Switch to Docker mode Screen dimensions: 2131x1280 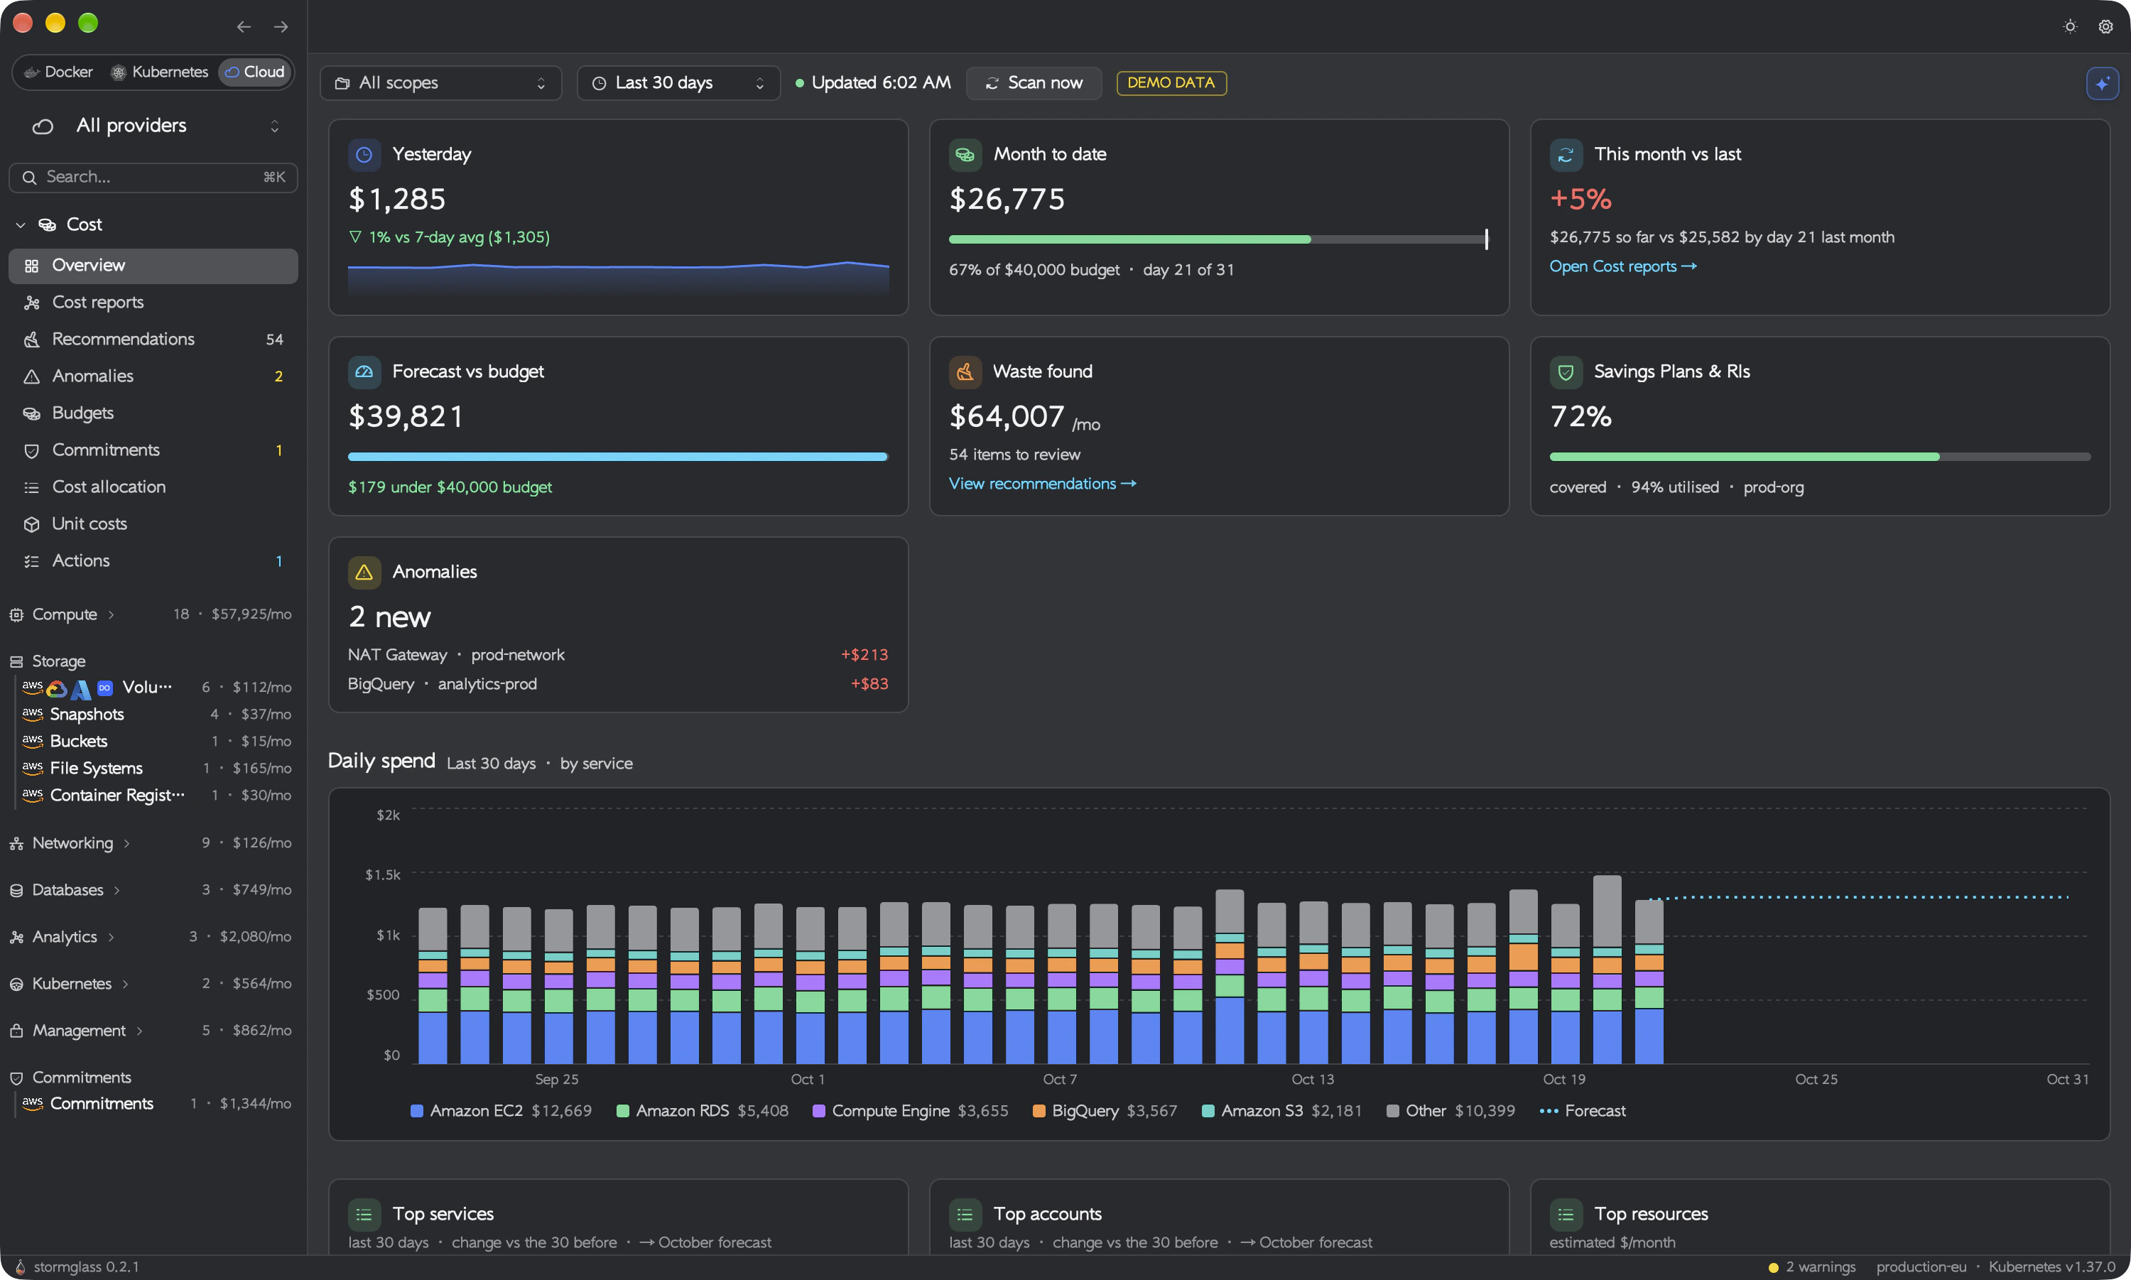coord(58,72)
